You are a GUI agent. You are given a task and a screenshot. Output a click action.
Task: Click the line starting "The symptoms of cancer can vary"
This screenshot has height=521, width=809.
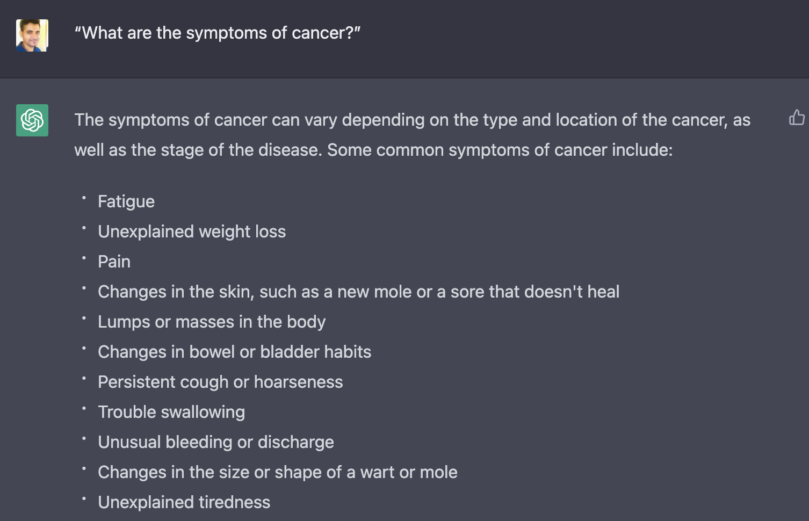click(411, 120)
